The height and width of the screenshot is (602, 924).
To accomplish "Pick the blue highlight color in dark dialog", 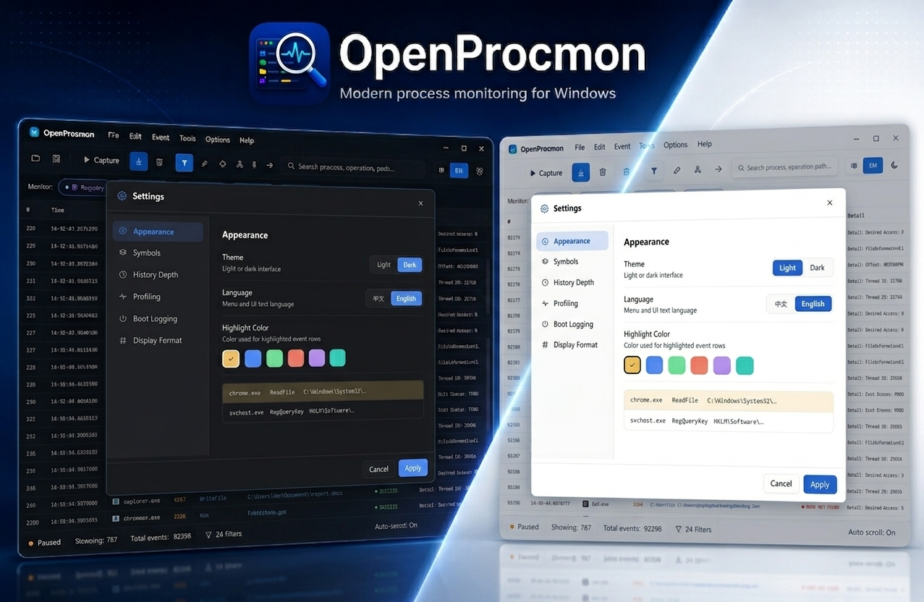I will [253, 358].
